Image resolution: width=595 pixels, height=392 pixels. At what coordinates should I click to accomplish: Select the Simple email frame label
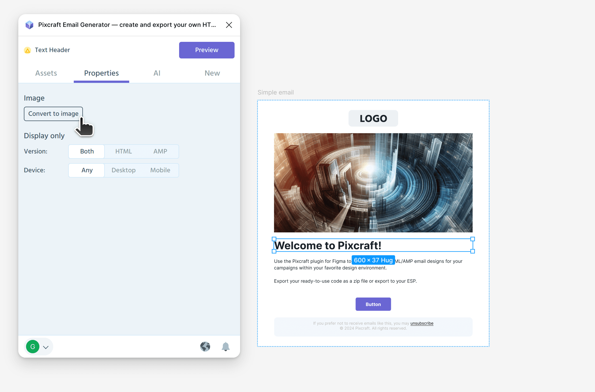coord(276,93)
